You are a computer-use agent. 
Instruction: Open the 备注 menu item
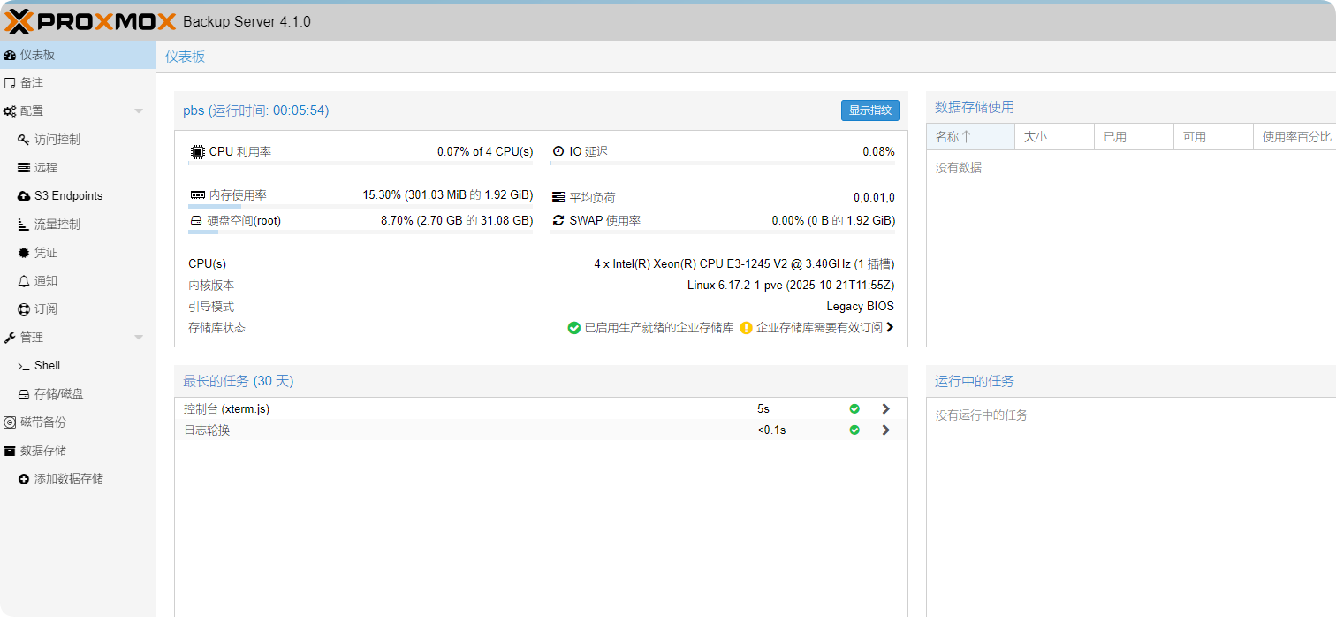(x=32, y=83)
